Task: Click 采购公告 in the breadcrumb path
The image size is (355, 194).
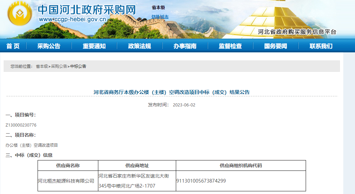Action: (x=59, y=66)
